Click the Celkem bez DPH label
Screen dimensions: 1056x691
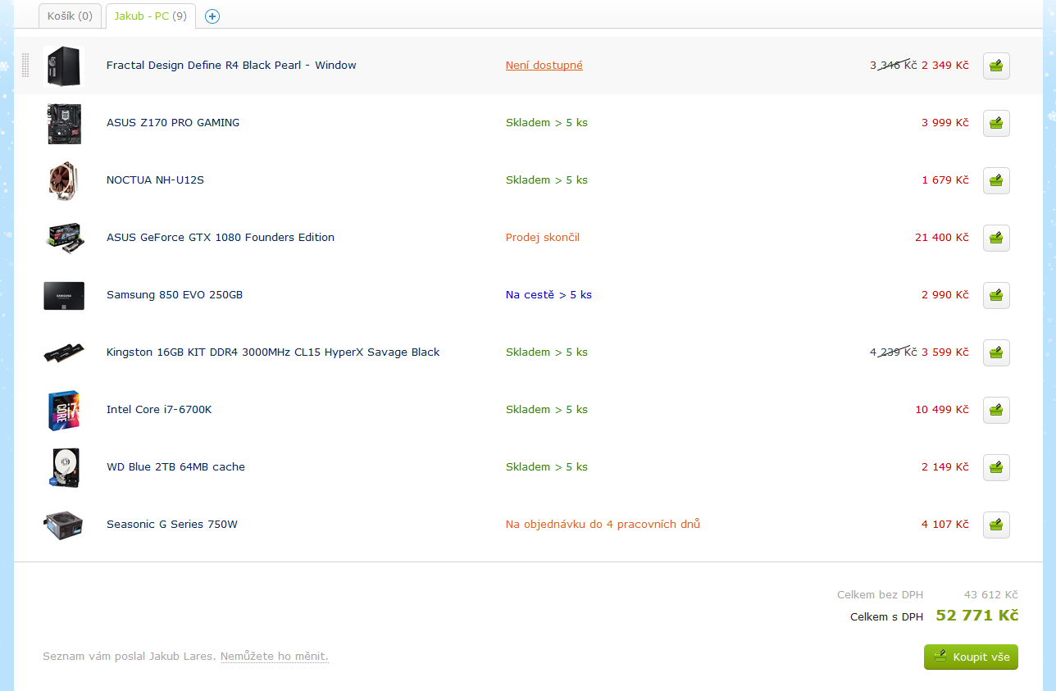(x=880, y=595)
